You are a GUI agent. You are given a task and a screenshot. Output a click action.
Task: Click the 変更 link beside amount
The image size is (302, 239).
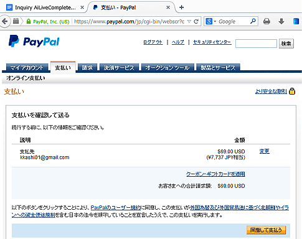pyautogui.click(x=264, y=151)
